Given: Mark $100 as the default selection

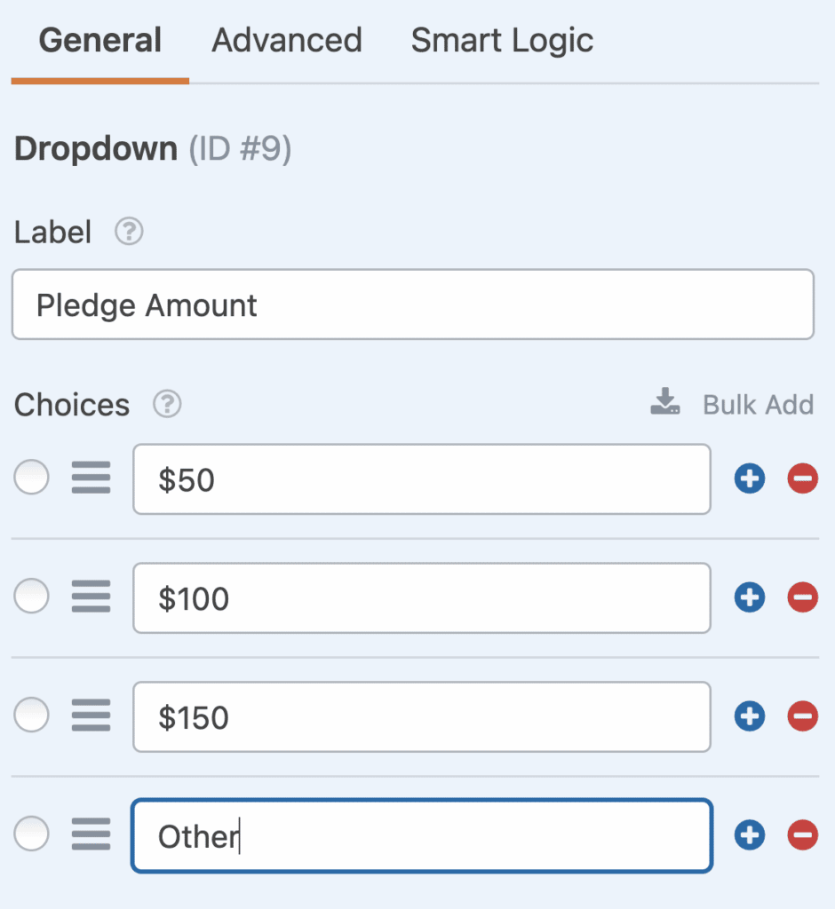Looking at the screenshot, I should 31,596.
